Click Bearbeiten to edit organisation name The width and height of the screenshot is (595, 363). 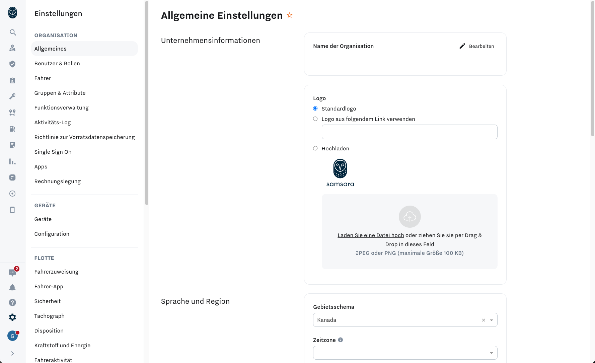tap(477, 46)
